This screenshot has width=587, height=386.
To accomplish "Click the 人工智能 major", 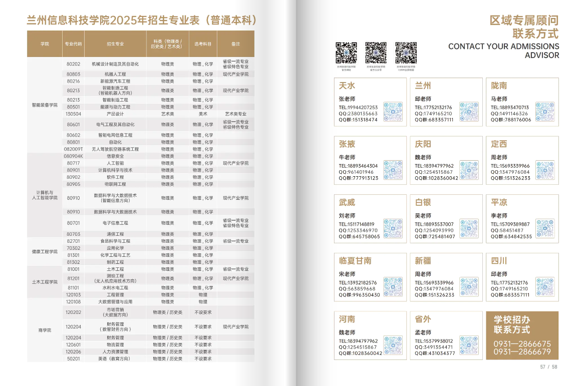I will pos(115,163).
